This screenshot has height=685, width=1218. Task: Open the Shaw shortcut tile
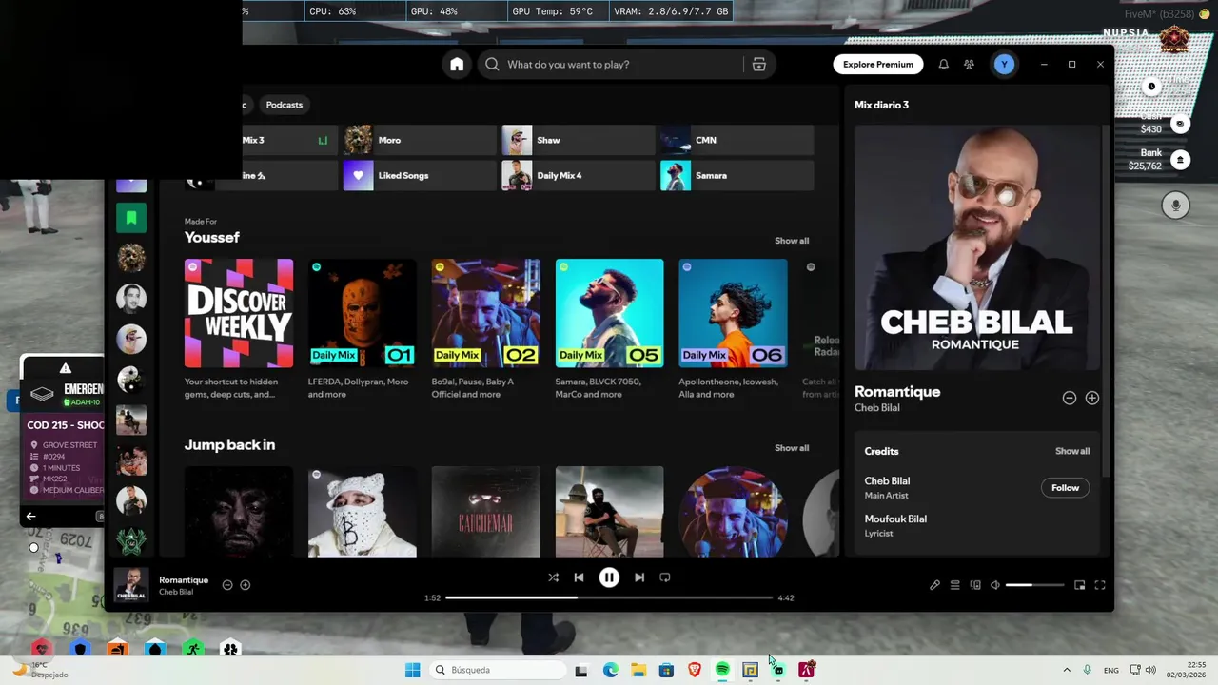click(x=579, y=140)
